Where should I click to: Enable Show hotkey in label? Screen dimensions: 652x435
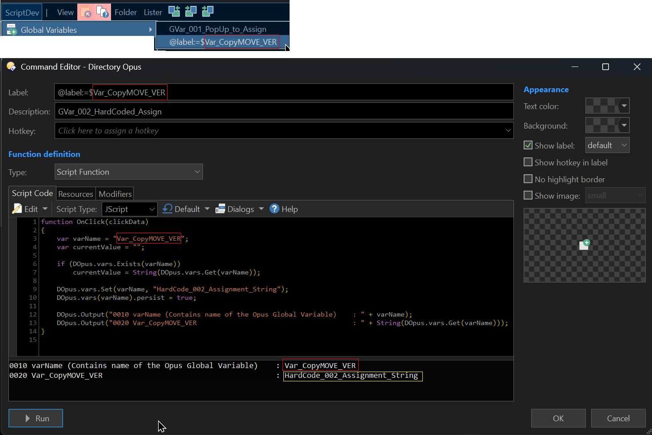coord(528,162)
